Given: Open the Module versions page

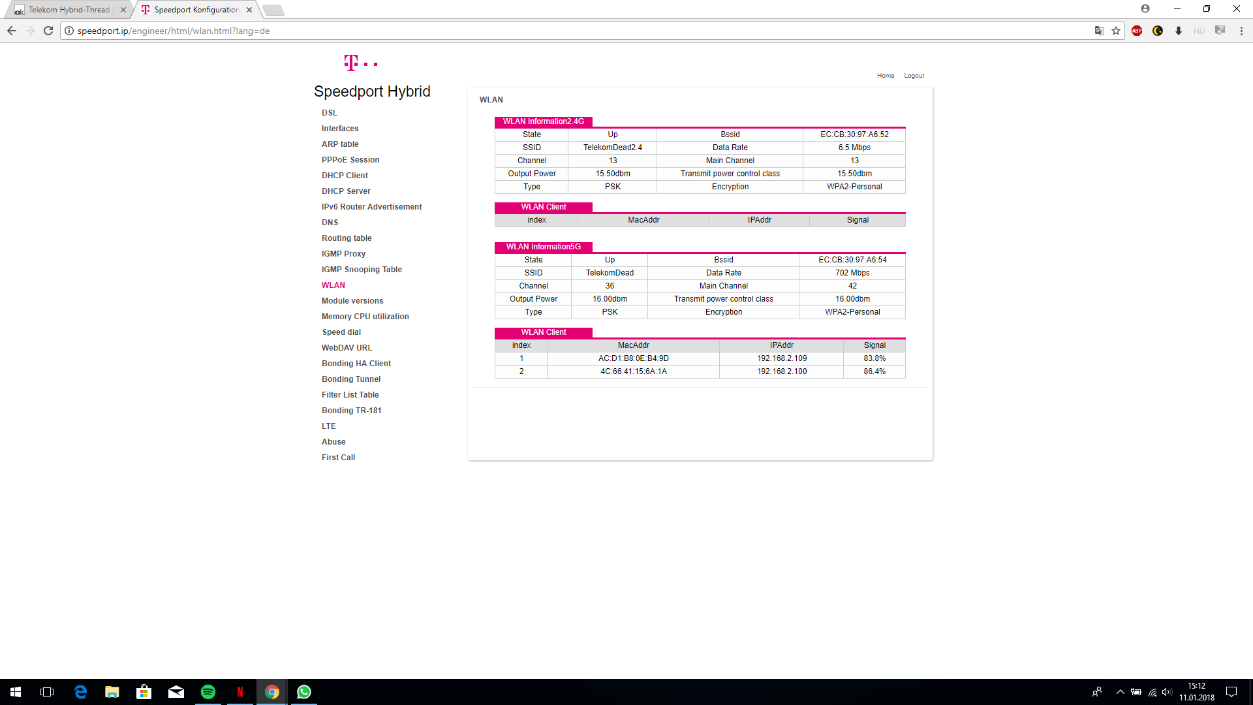Looking at the screenshot, I should point(352,301).
